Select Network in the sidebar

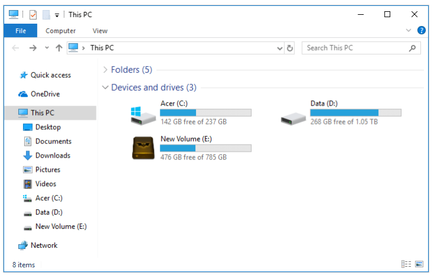[x=44, y=245]
